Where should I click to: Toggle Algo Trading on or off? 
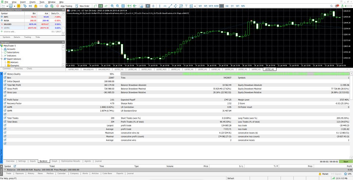[64, 6]
